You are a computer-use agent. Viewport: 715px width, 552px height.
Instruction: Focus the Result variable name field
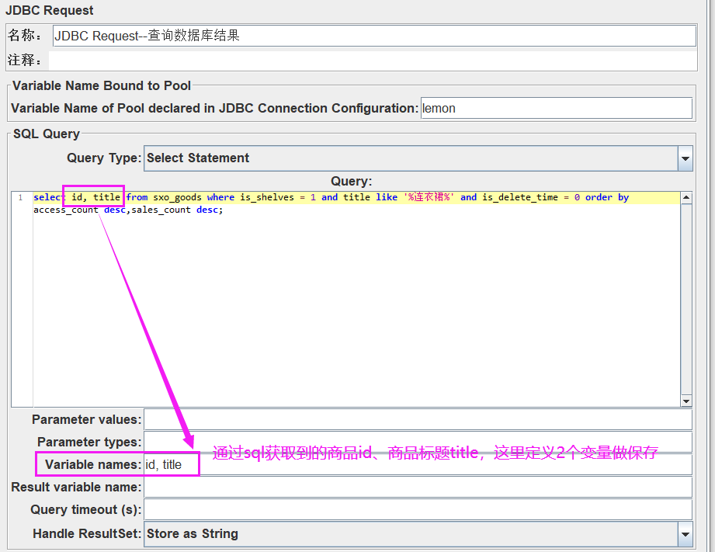tap(418, 487)
